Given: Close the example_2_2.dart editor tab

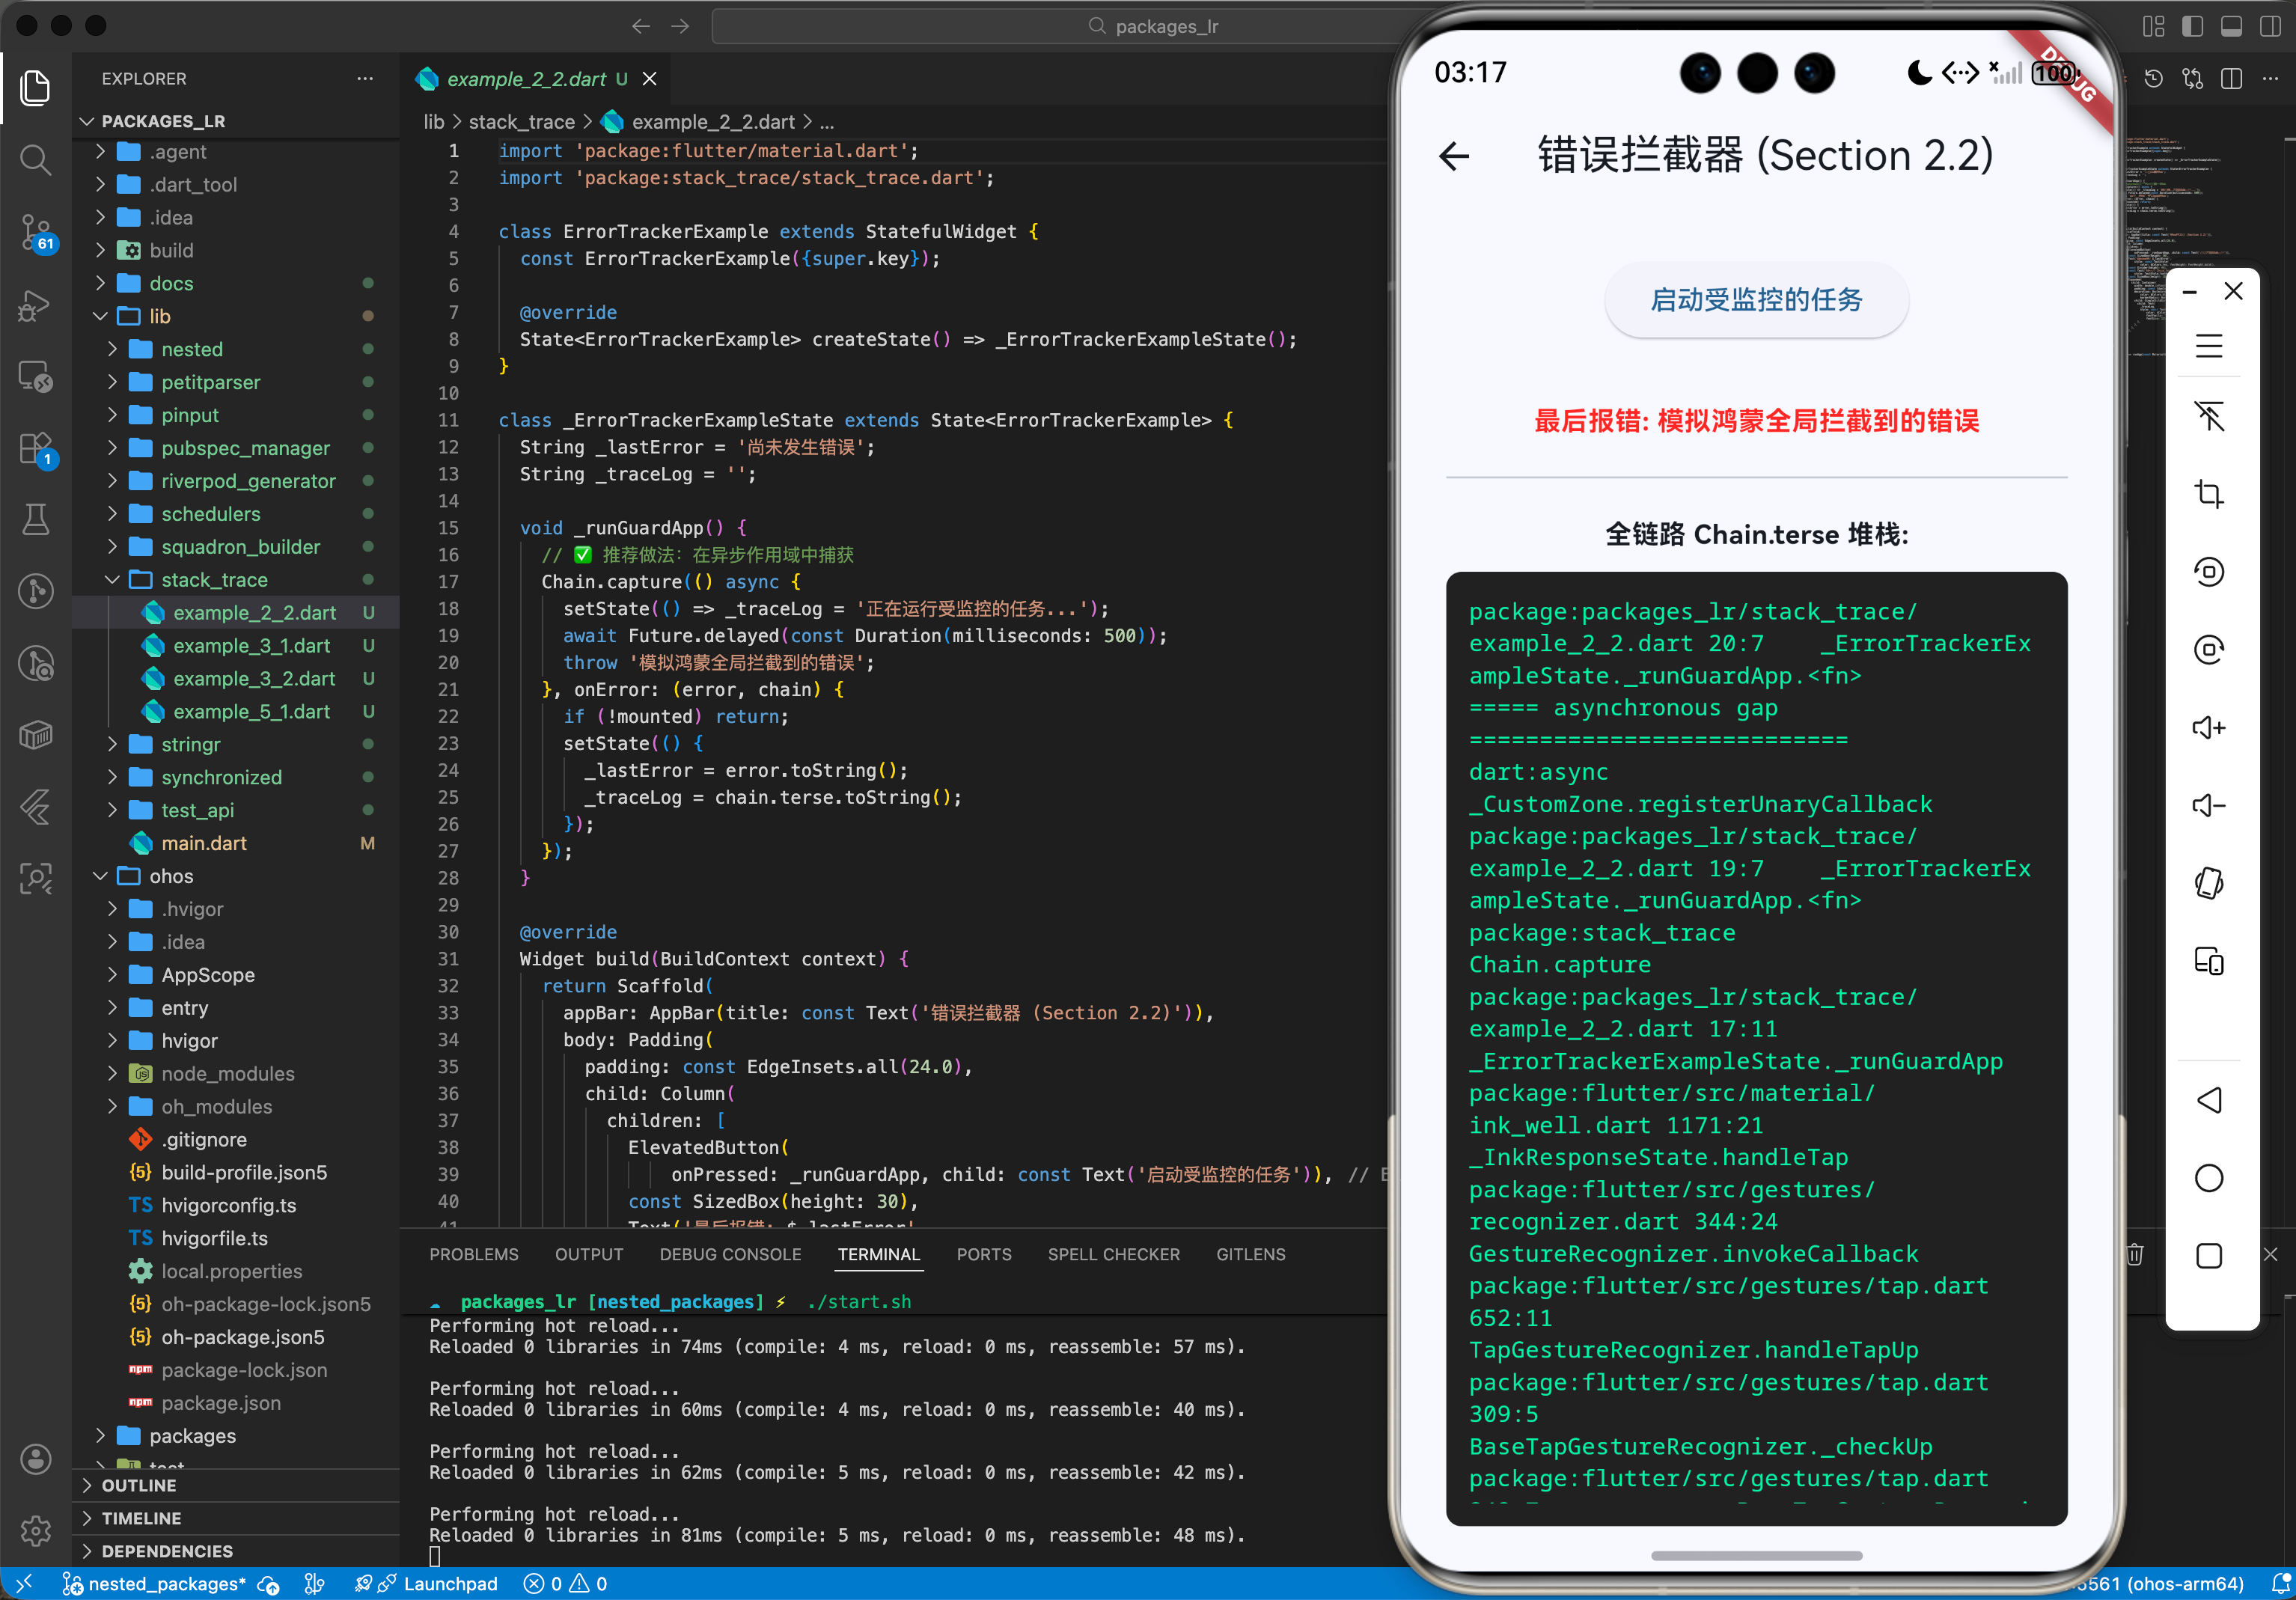Looking at the screenshot, I should [x=649, y=79].
